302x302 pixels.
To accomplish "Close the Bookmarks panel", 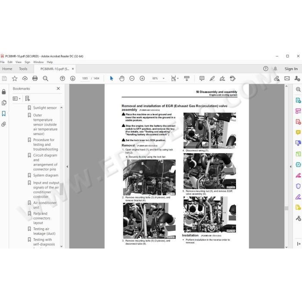I will click(x=58, y=88).
